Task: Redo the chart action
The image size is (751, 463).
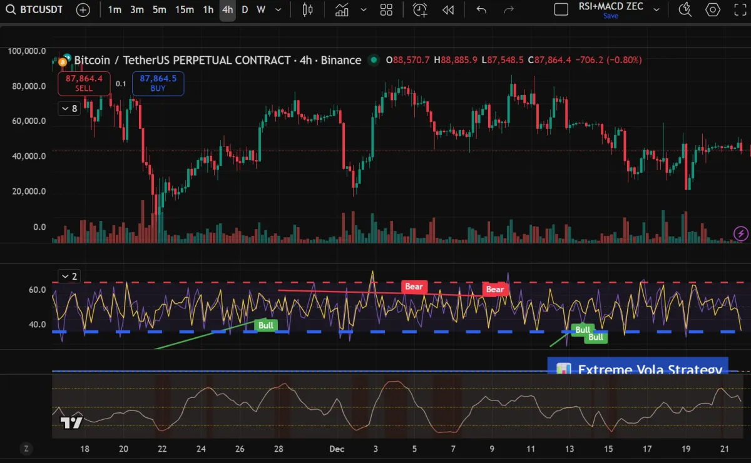Action: 509,9
